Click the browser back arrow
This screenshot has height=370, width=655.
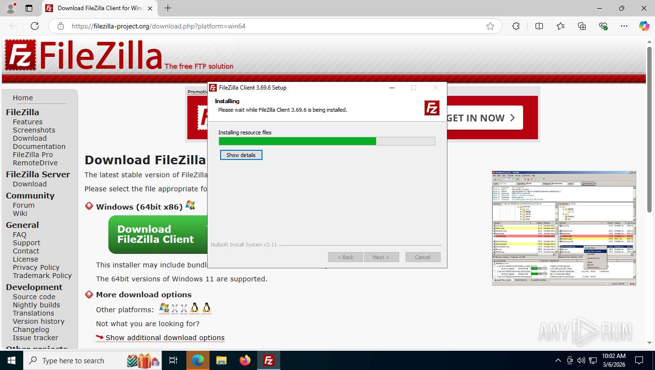coord(13,26)
